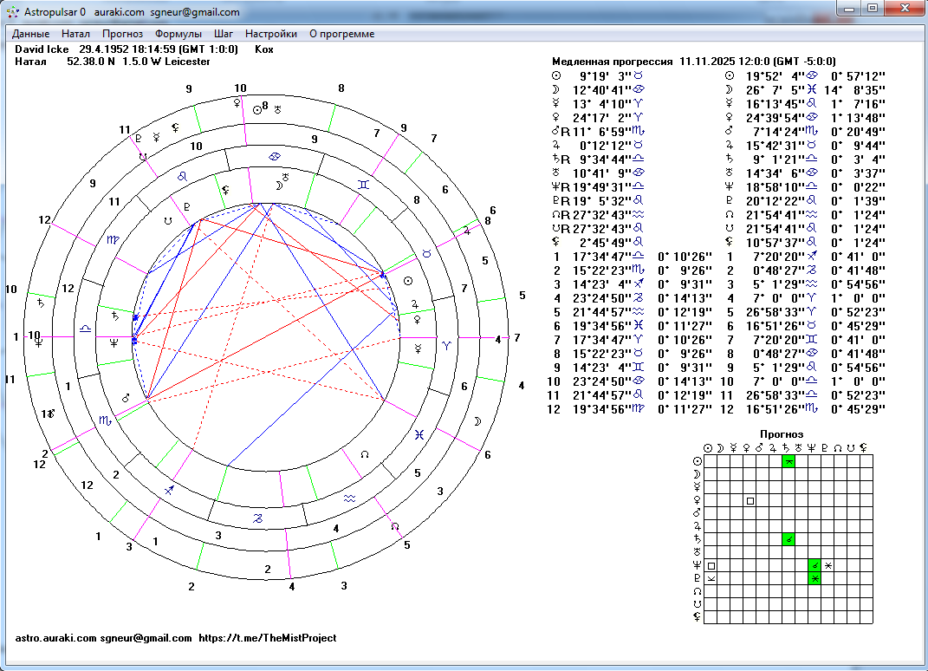Screen dimensions: 928x671
Task: Open the Данные menu
Action: pyautogui.click(x=30, y=34)
